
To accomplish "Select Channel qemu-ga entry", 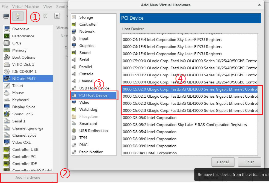I will (x=28, y=128).
